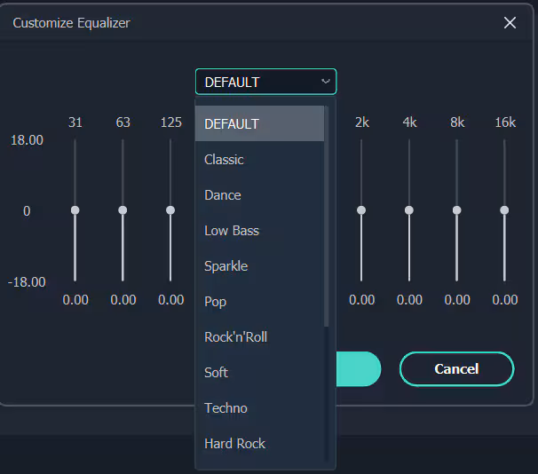
Task: Click the 125 Hz band slider handle
Action: (170, 210)
